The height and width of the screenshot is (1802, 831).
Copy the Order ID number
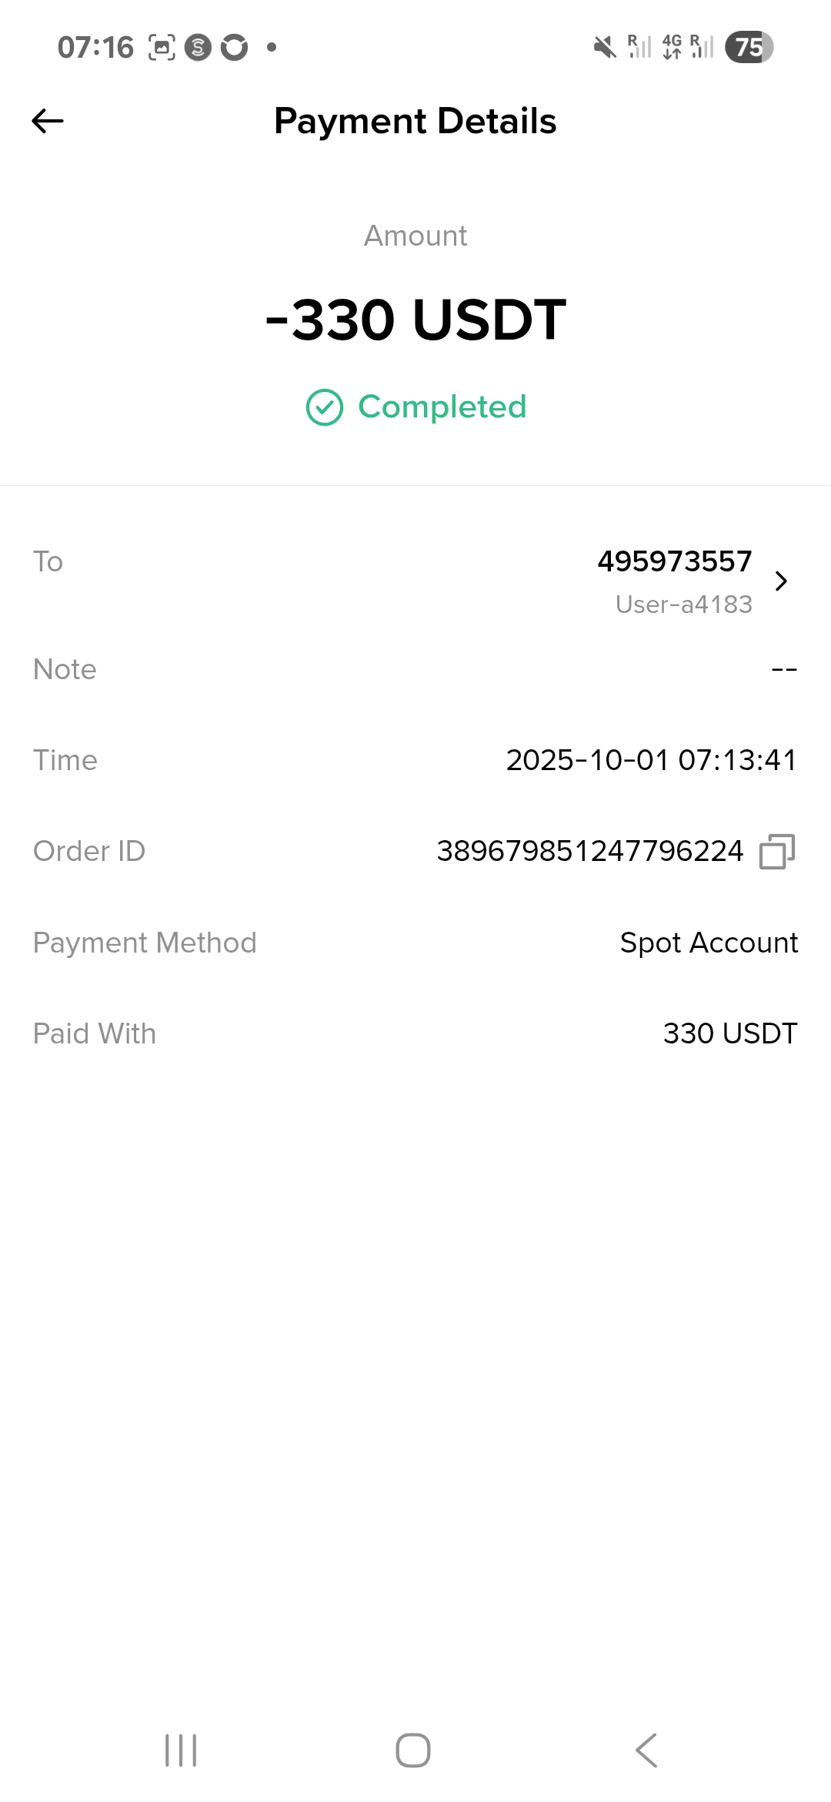[776, 852]
